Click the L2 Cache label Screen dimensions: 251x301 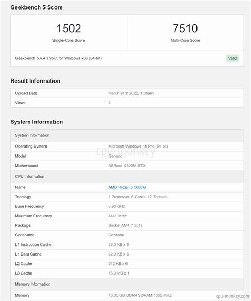[23, 264]
